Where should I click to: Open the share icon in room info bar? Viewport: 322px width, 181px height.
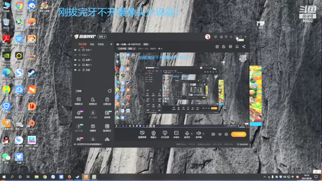pos(244,47)
